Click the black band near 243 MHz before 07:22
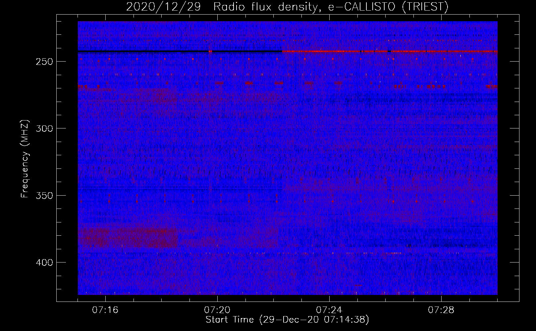The width and height of the screenshot is (536, 331). (180, 52)
